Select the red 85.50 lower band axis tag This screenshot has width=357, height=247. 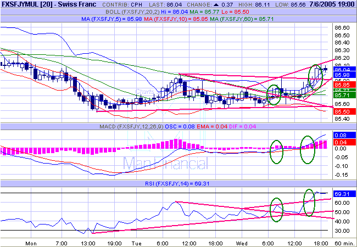tap(344, 111)
